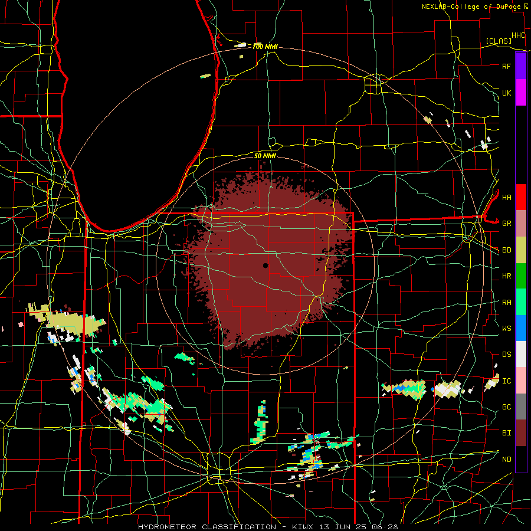Click the "BD" legend label
Image resolution: width=531 pixels, height=531 pixels.
pyautogui.click(x=506, y=250)
